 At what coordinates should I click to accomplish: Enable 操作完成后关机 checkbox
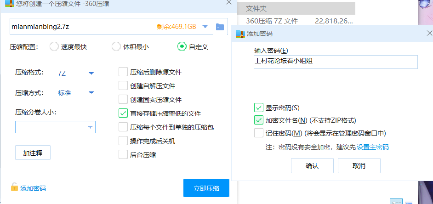(x=123, y=141)
